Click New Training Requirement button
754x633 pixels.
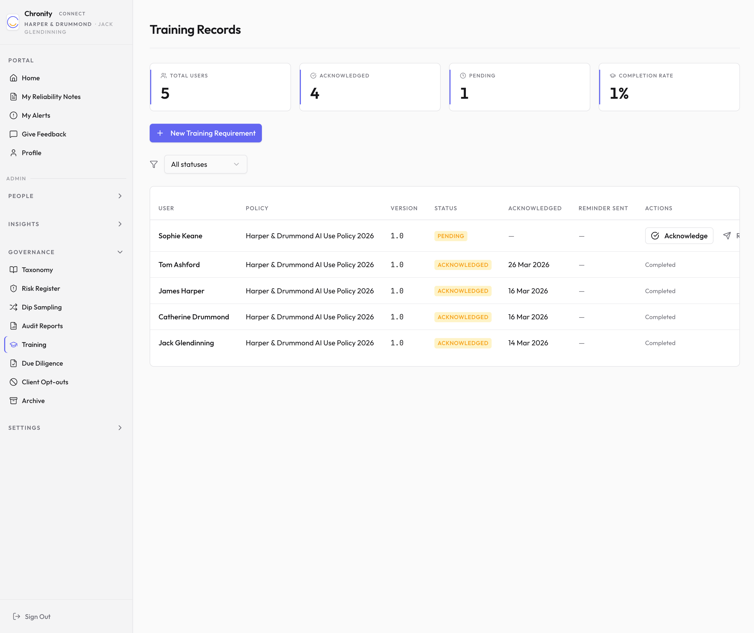205,133
